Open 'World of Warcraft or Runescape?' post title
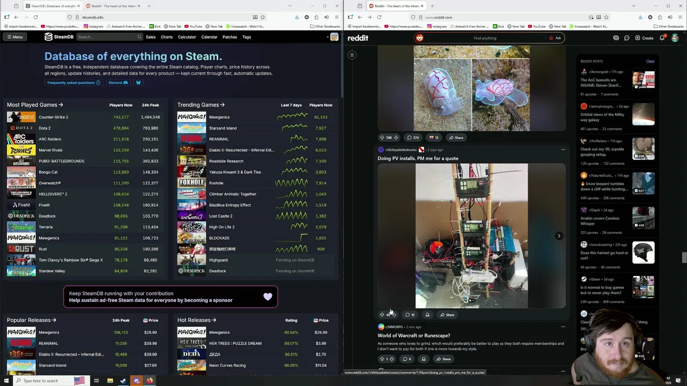This screenshot has width=687, height=386. (414, 336)
